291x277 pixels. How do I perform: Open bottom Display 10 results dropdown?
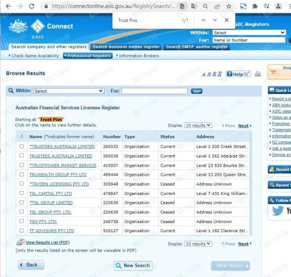point(198,244)
